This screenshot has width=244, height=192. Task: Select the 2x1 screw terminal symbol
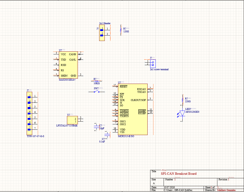(x=153, y=64)
